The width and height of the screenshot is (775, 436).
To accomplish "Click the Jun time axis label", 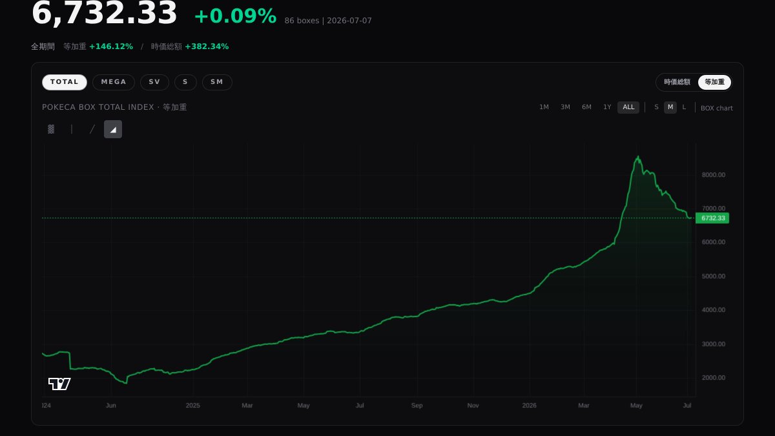I will point(111,406).
